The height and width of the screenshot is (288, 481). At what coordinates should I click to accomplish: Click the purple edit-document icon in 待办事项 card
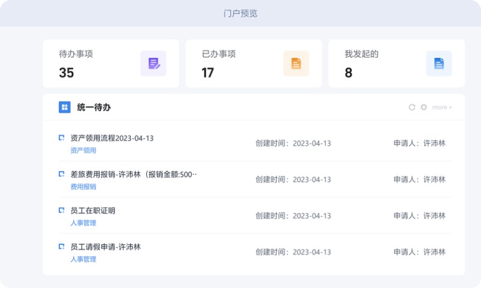(x=153, y=64)
